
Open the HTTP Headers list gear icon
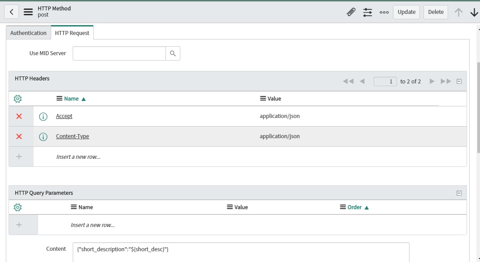18,98
